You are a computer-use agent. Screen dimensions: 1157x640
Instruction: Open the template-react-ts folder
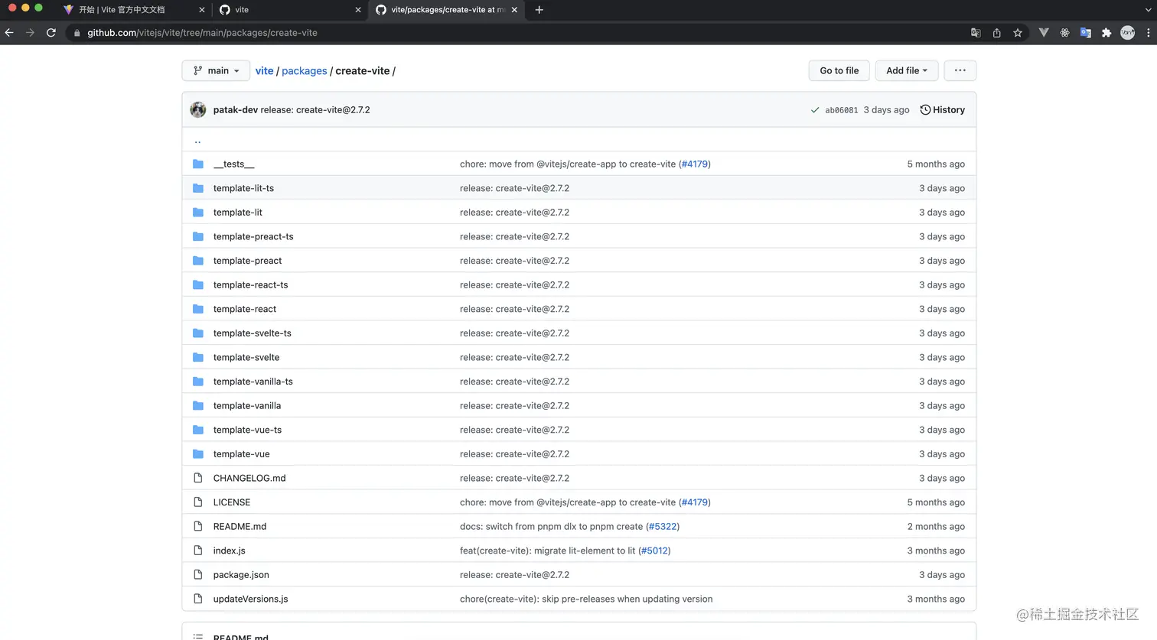click(x=251, y=285)
